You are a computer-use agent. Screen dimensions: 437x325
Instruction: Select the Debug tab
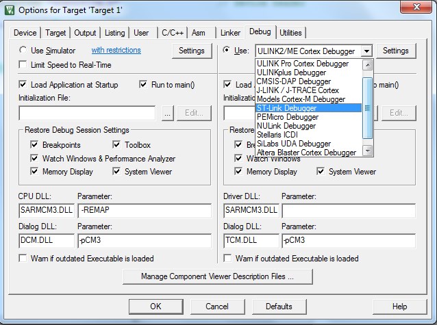260,31
